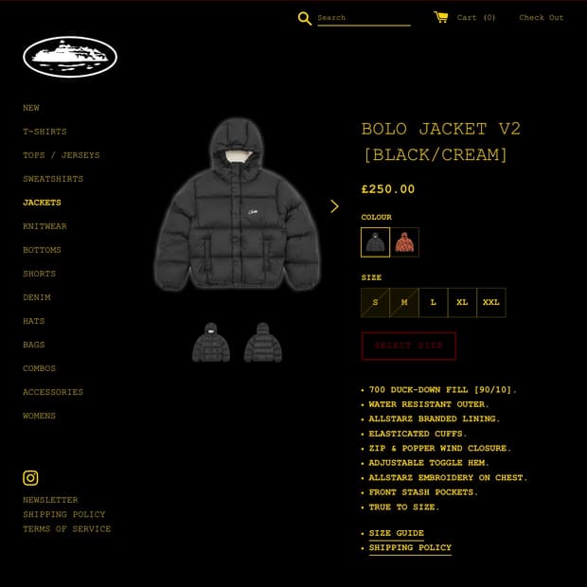This screenshot has width=587, height=587.
Task: Open the Jackets category
Action: pyautogui.click(x=42, y=203)
